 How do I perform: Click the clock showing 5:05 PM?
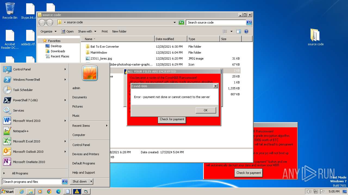pos(334,191)
